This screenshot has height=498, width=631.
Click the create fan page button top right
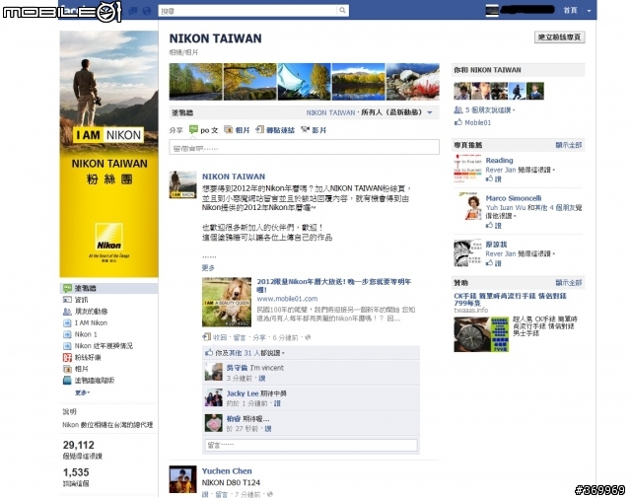pos(559,37)
